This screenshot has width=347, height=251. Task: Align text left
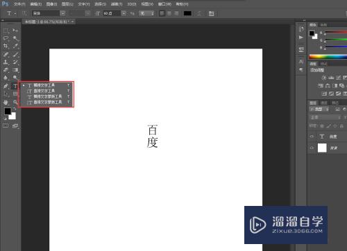click(162, 13)
